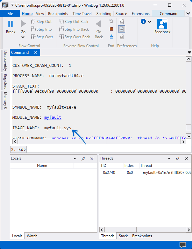
Task: Switch to the Watch bottom tab
Action: [32, 236]
